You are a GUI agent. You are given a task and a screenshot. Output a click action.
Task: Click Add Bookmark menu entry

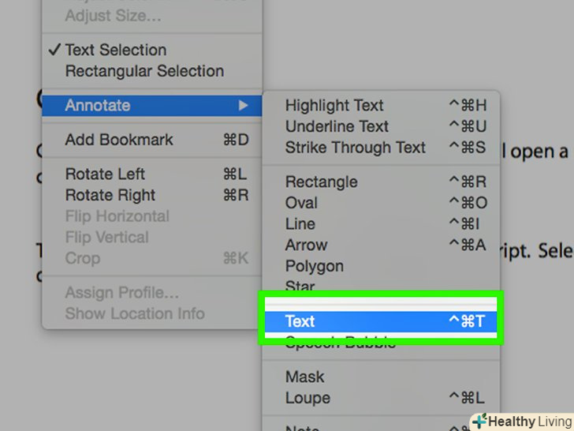119,140
